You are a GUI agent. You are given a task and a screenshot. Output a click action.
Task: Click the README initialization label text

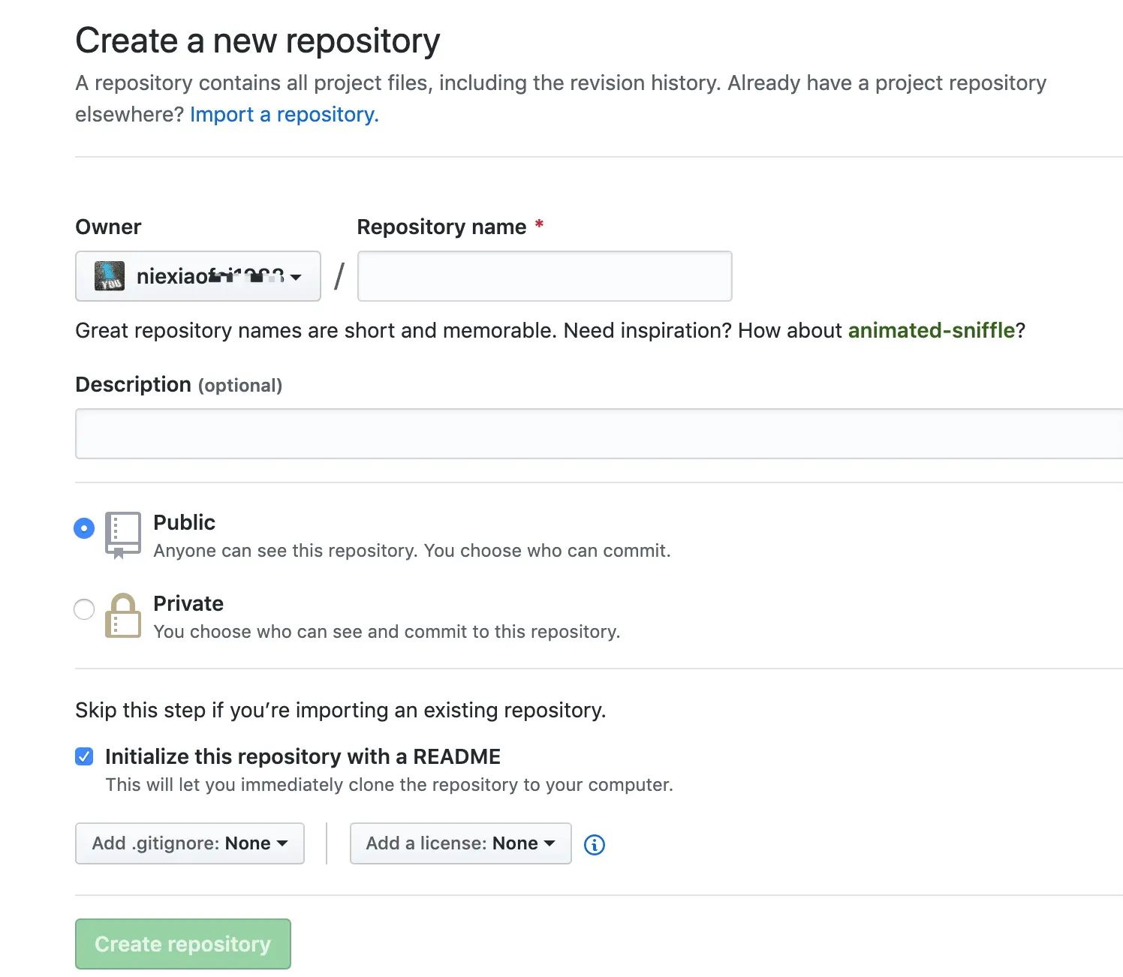click(x=303, y=756)
